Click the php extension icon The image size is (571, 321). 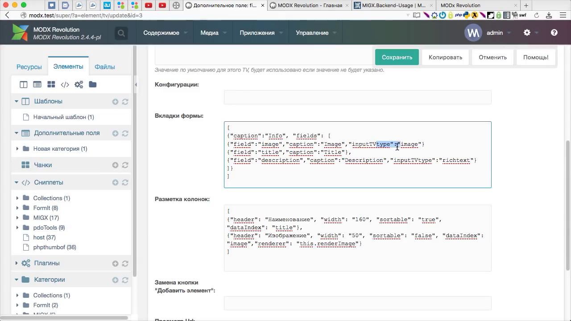coord(458,15)
